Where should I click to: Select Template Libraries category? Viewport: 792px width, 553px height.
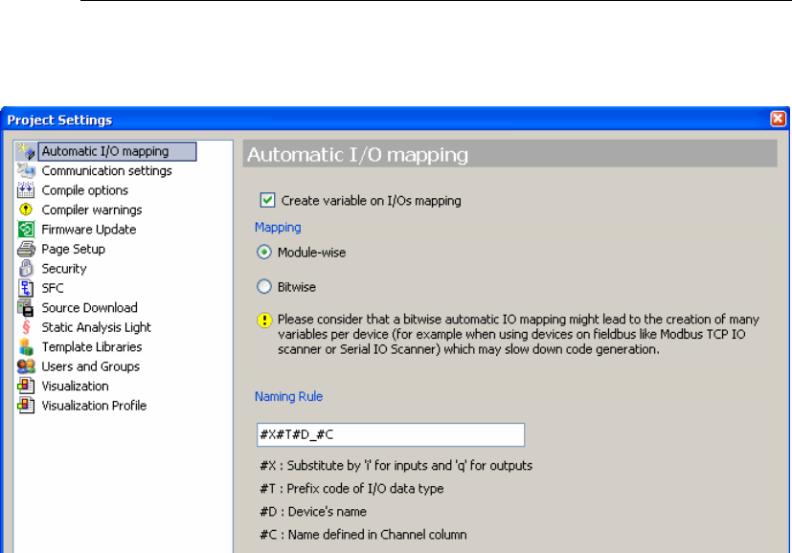(92, 347)
